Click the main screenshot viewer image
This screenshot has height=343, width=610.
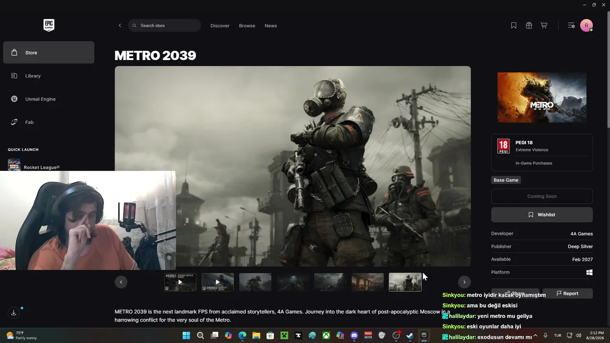(293, 166)
